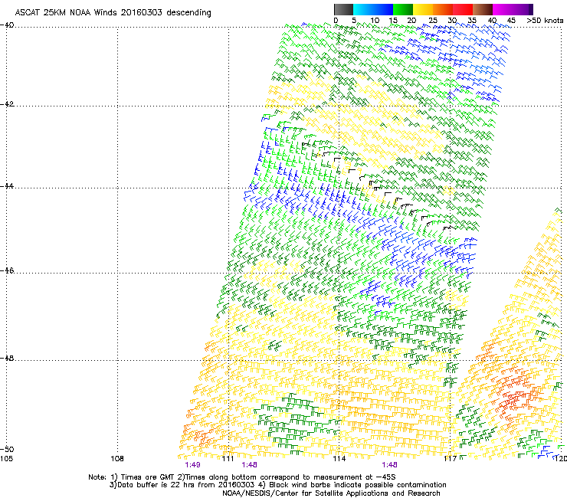Screen dimensions: 567x498
Task: Click the gray 0-5 knots legend segment
Action: click(x=343, y=9)
